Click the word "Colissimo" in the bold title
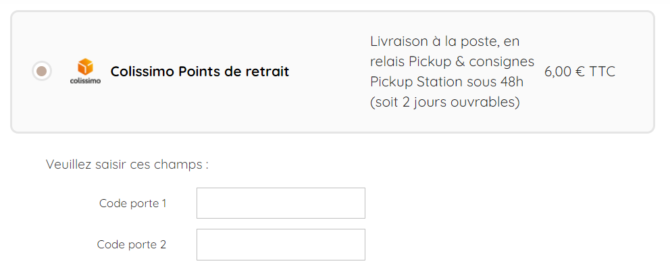Image resolution: width=670 pixels, height=276 pixels. (142, 72)
